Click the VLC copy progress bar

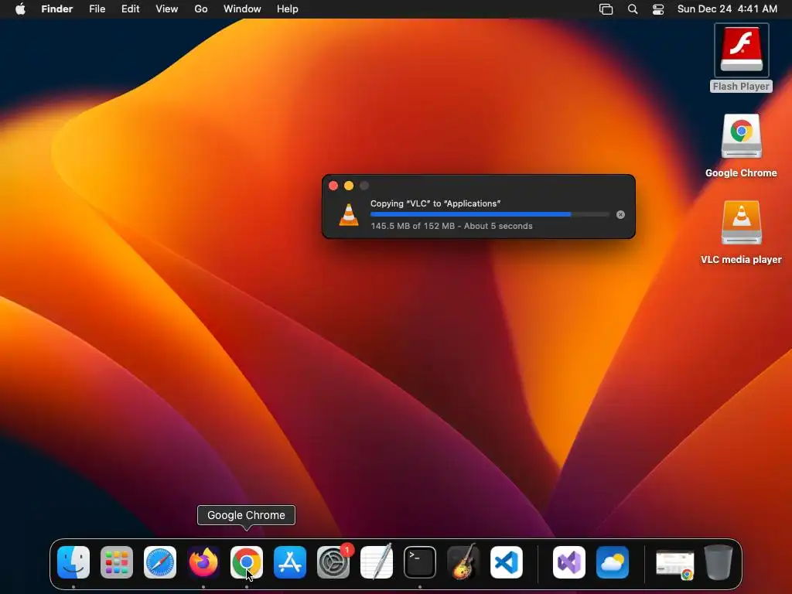(x=490, y=215)
